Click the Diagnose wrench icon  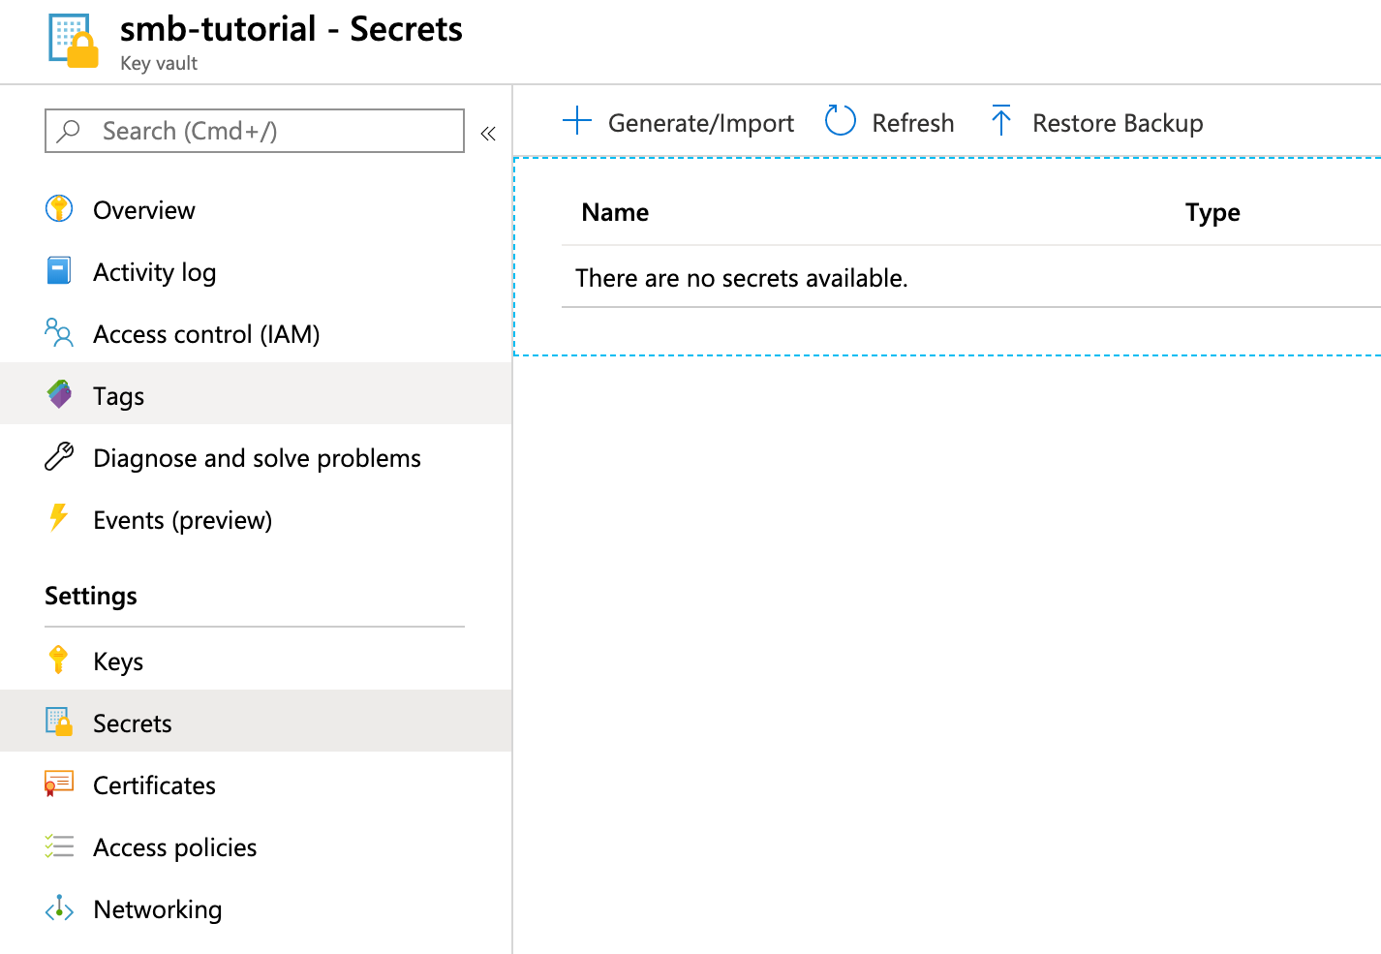click(59, 456)
